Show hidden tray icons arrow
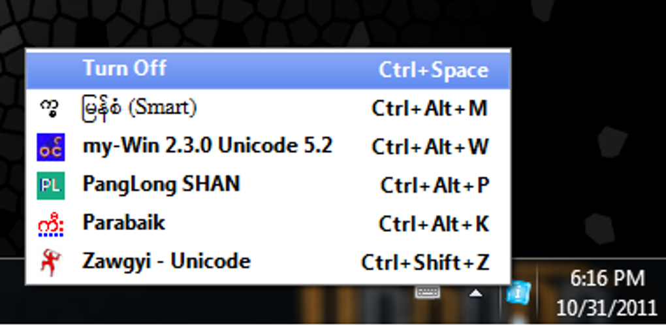Viewport: 666px width, 326px height. click(476, 293)
